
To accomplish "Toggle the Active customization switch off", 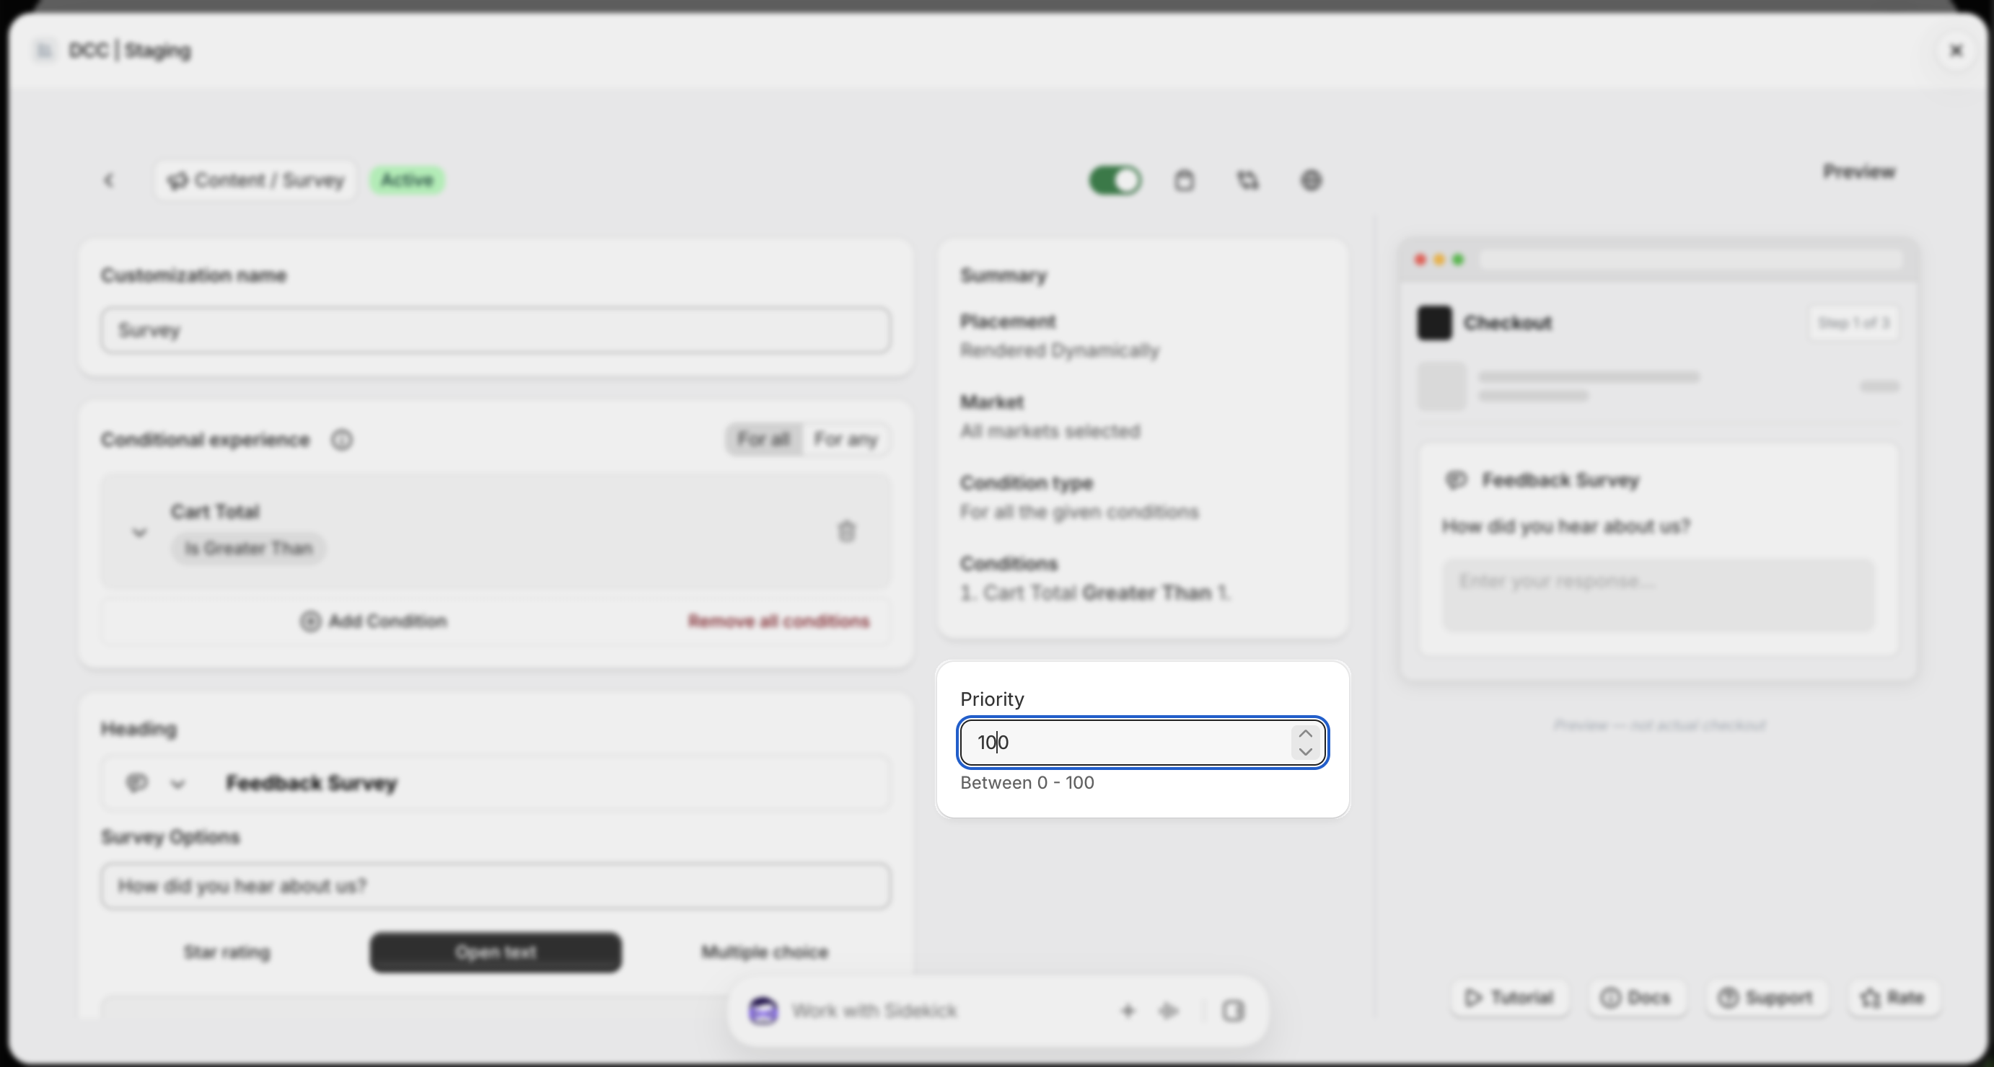I will click(x=1115, y=180).
